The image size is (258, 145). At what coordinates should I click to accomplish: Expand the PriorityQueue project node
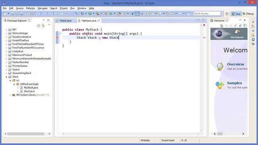pos(6,66)
